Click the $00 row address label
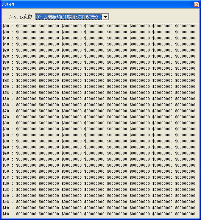The width and height of the screenshot is (201, 220). 6,26
